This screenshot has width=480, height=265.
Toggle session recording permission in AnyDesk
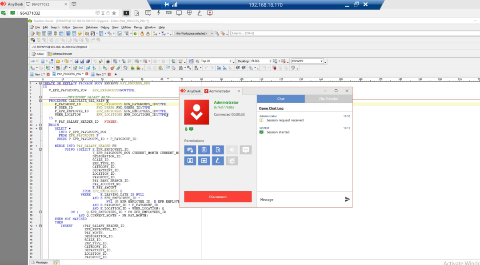click(204, 161)
